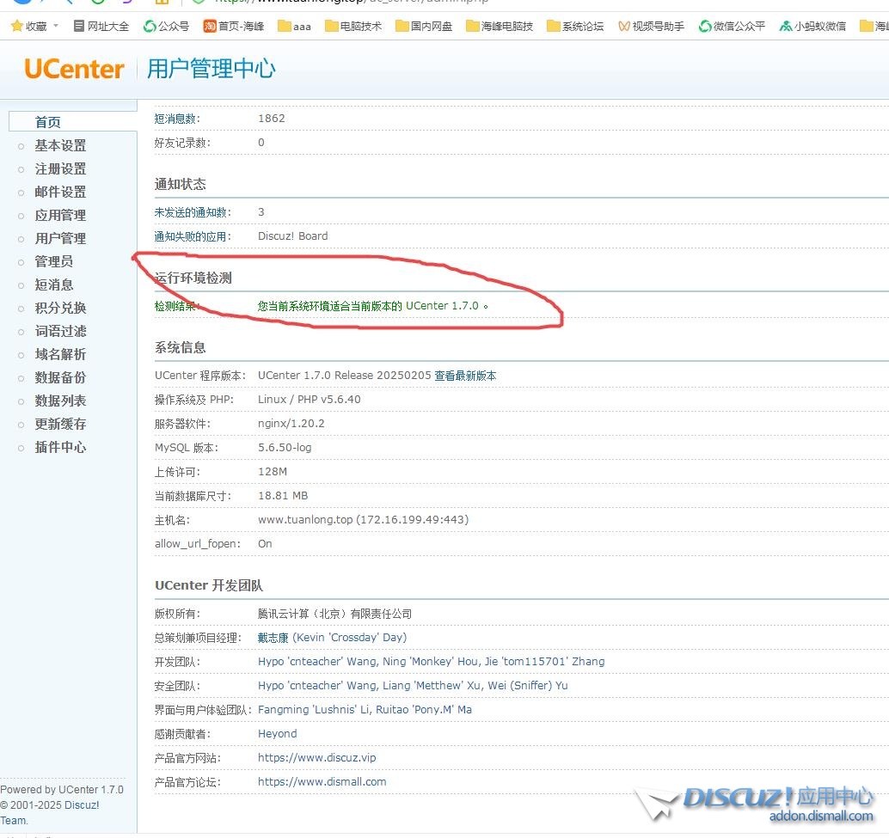
Task: Click the 腾讯云计算（北京）有限责任公司 text
Action: (x=334, y=614)
